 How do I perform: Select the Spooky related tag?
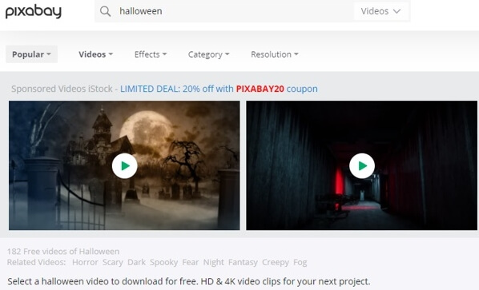click(163, 262)
